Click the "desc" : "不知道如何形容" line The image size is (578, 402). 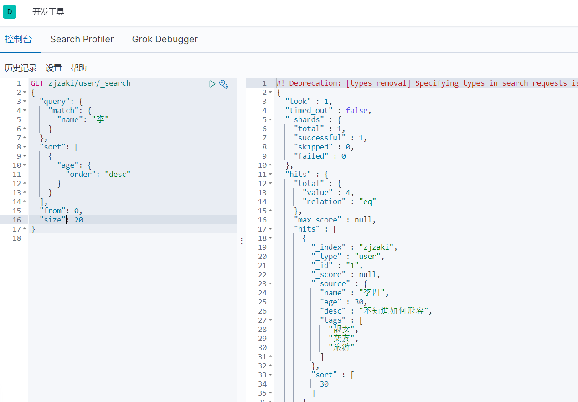(376, 311)
